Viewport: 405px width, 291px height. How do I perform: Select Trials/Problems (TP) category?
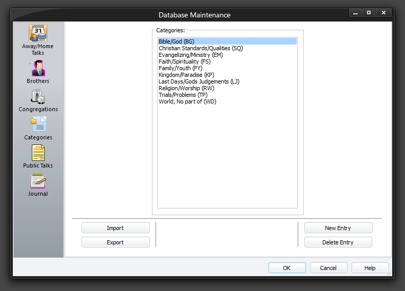pos(227,95)
